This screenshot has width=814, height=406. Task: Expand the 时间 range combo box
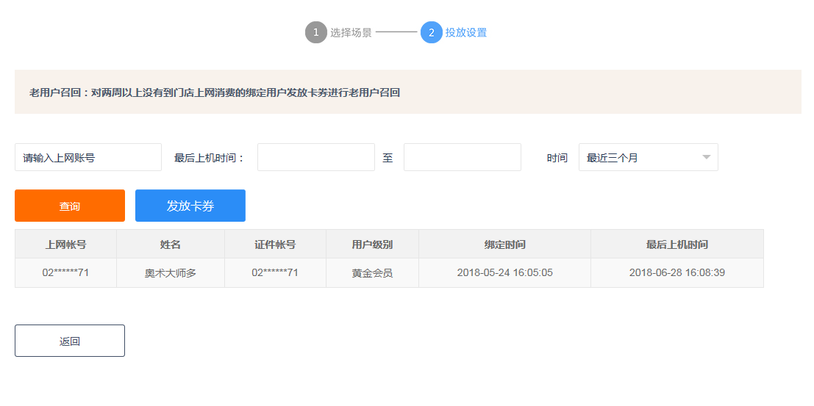point(649,157)
